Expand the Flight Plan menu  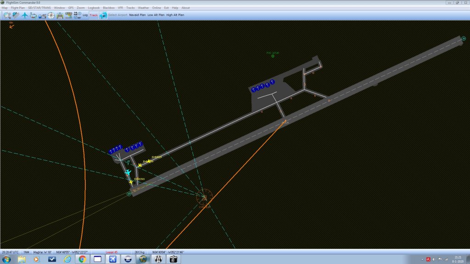coord(18,8)
